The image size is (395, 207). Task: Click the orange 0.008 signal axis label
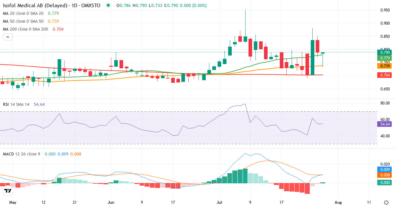coord(385,175)
